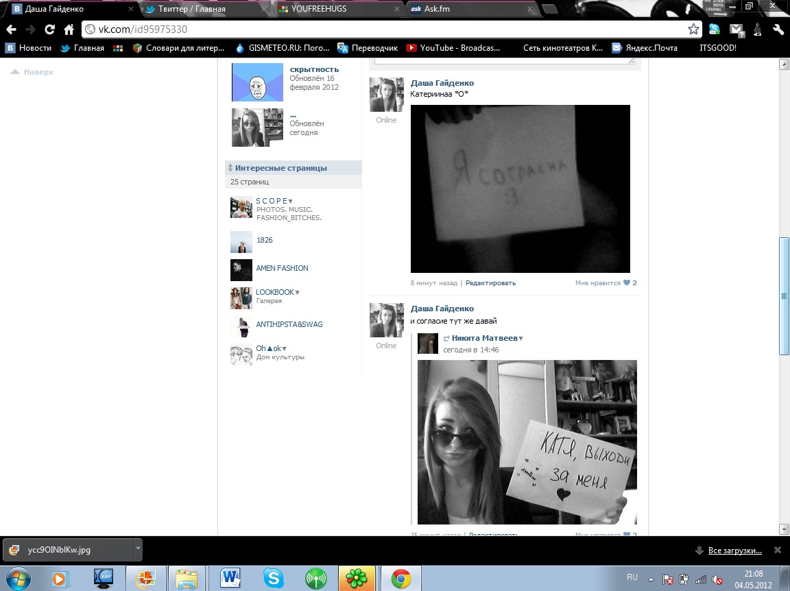Open the mail checker extension icon
The width and height of the screenshot is (790, 591).
[737, 29]
